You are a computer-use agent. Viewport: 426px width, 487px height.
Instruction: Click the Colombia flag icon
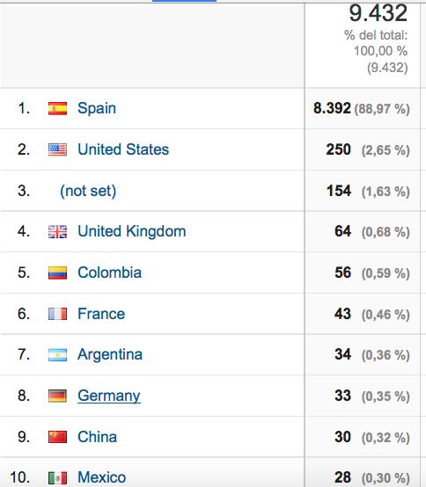point(57,273)
